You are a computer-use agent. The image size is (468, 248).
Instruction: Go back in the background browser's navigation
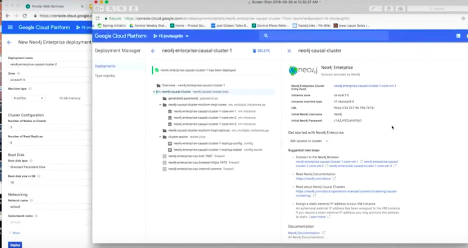[8, 16]
